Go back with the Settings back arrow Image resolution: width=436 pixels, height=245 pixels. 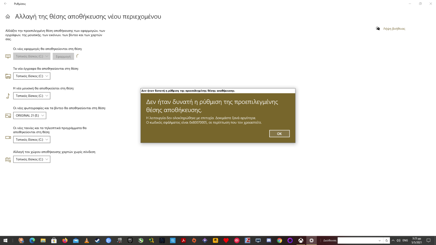tap(5, 4)
